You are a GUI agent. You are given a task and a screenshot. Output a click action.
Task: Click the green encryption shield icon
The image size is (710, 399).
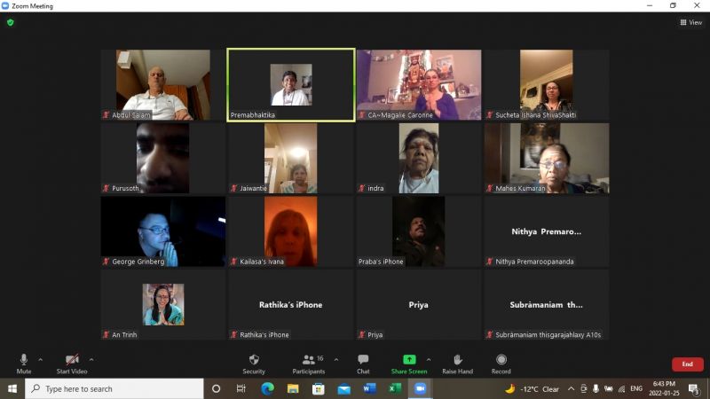coord(11,22)
